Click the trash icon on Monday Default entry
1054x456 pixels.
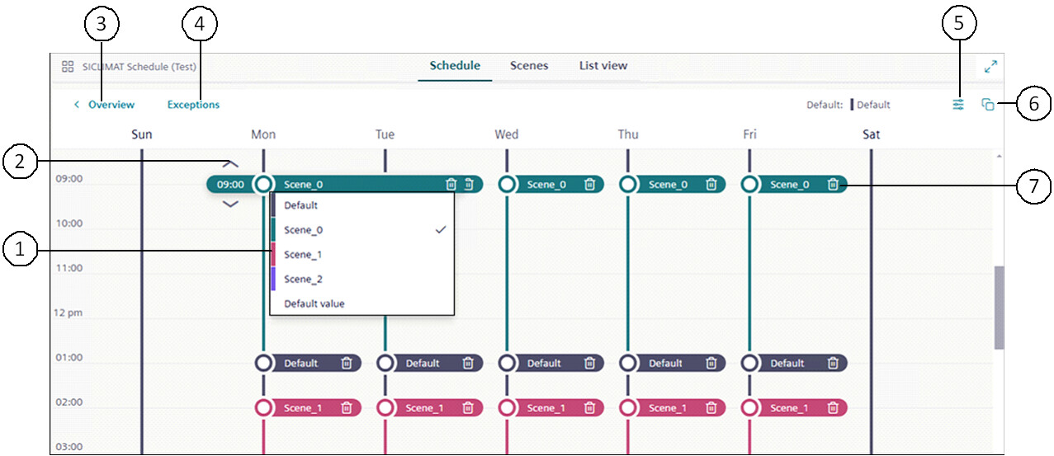pyautogui.click(x=347, y=363)
